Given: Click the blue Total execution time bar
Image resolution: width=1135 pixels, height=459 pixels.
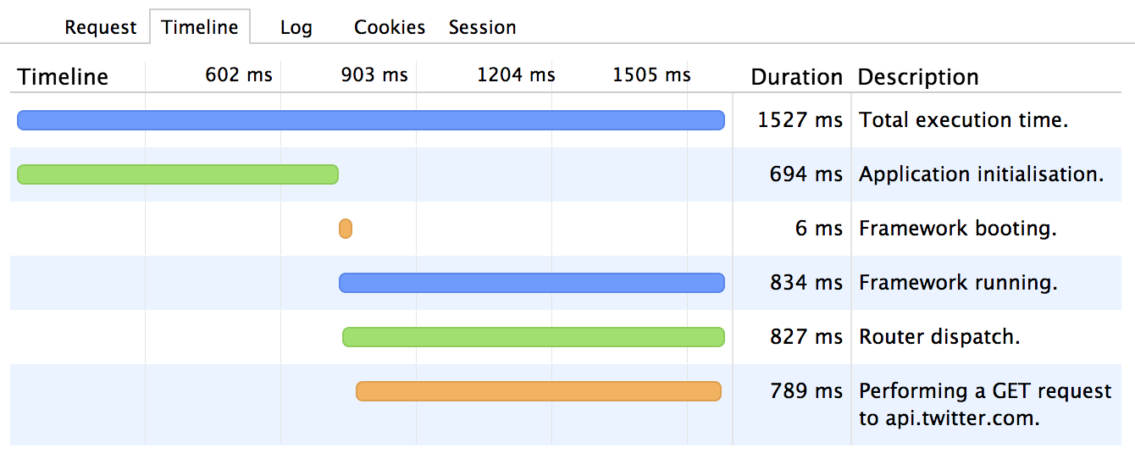Looking at the screenshot, I should click(371, 120).
